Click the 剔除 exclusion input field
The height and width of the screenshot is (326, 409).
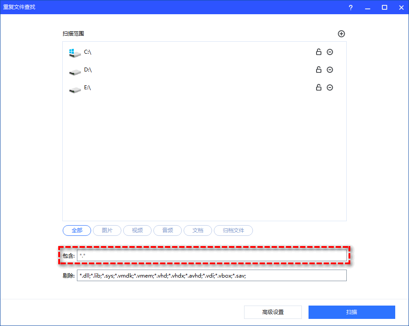point(212,275)
